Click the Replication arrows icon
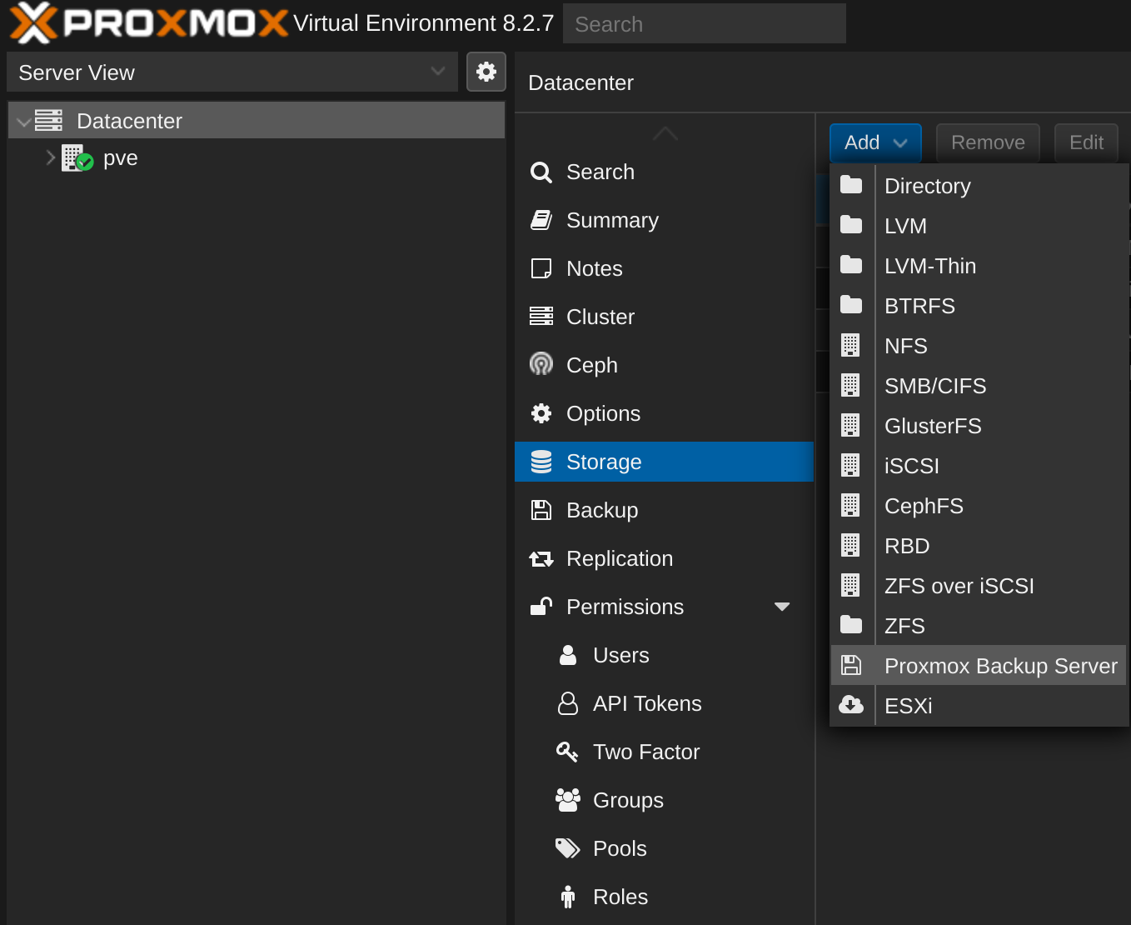This screenshot has width=1131, height=925. [x=541, y=559]
